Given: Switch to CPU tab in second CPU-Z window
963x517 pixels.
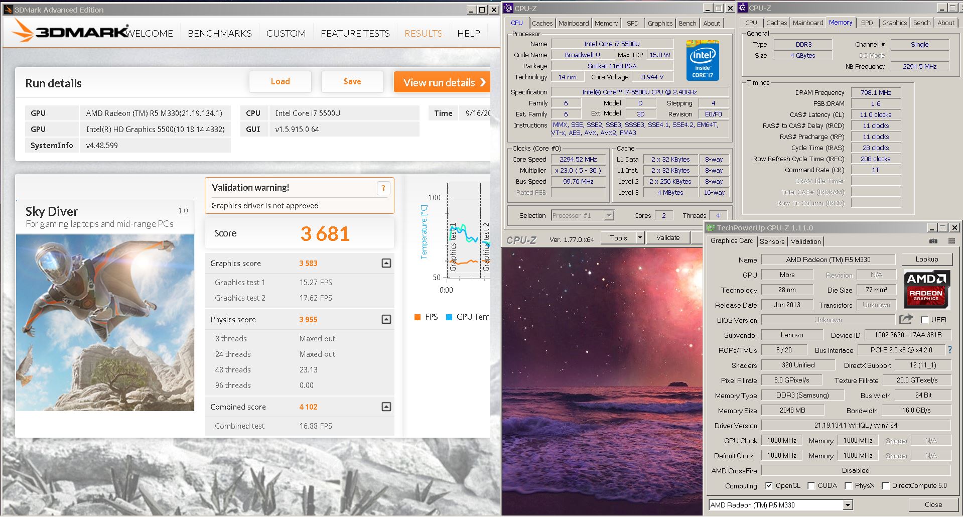Looking at the screenshot, I should 751,23.
